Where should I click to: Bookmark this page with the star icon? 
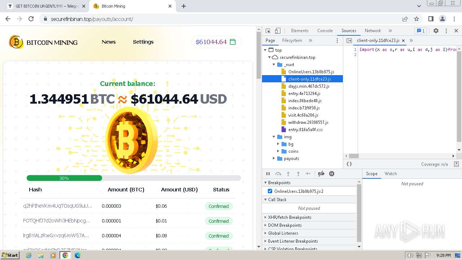(417, 19)
